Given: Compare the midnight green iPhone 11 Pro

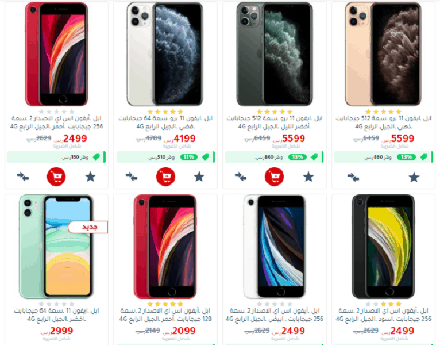Looking at the screenshot, I should pos(241,177).
